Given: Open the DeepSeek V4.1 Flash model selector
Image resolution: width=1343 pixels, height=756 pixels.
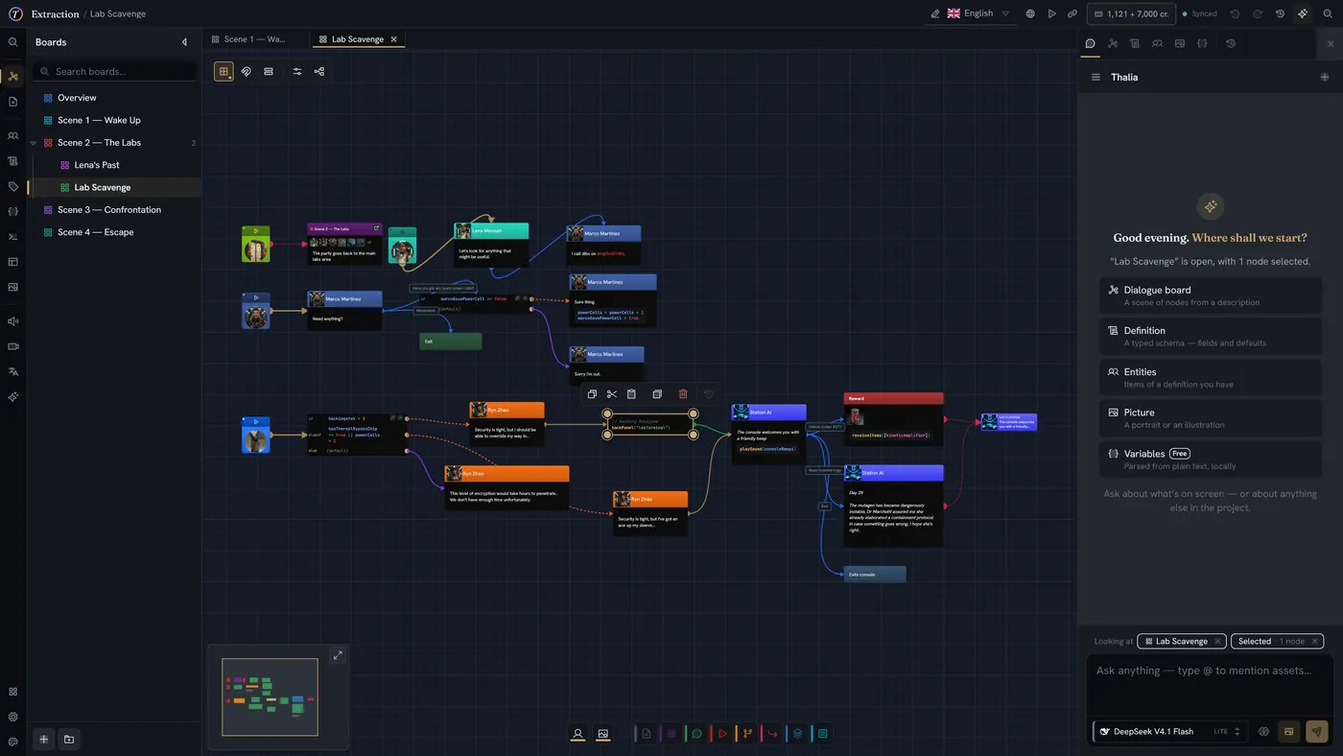Looking at the screenshot, I should [1170, 731].
